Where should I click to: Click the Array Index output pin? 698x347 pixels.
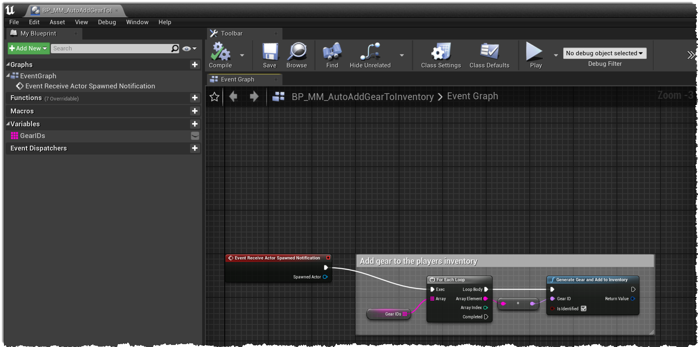(486, 307)
